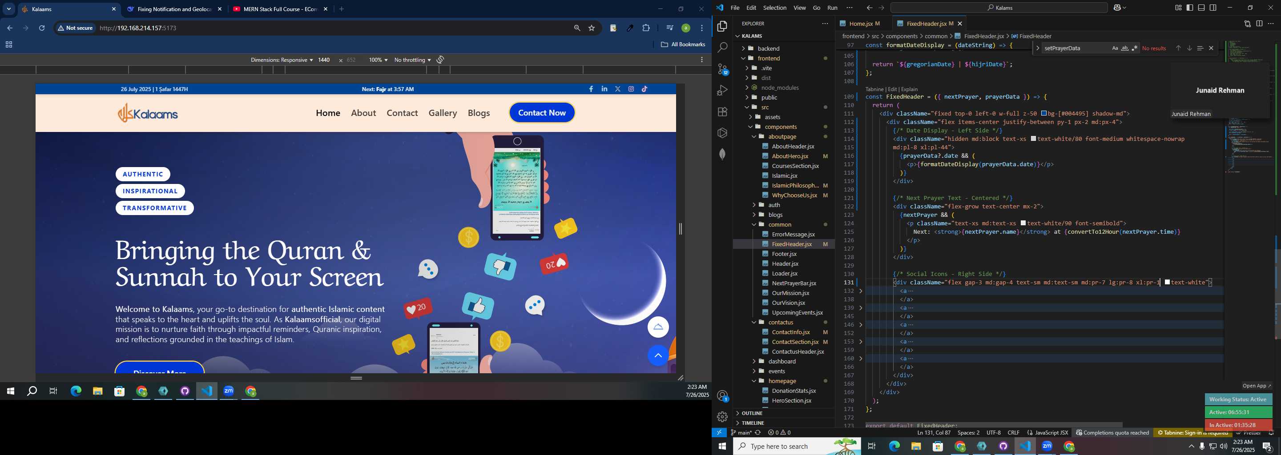Open Source Control view with badge 12
This screenshot has width=1281, height=455.
(722, 70)
